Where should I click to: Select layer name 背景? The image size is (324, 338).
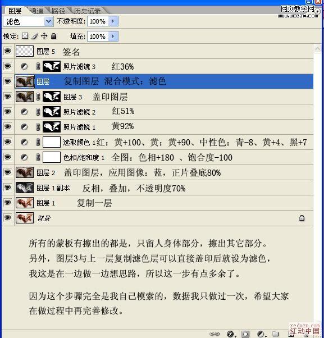click(x=44, y=218)
